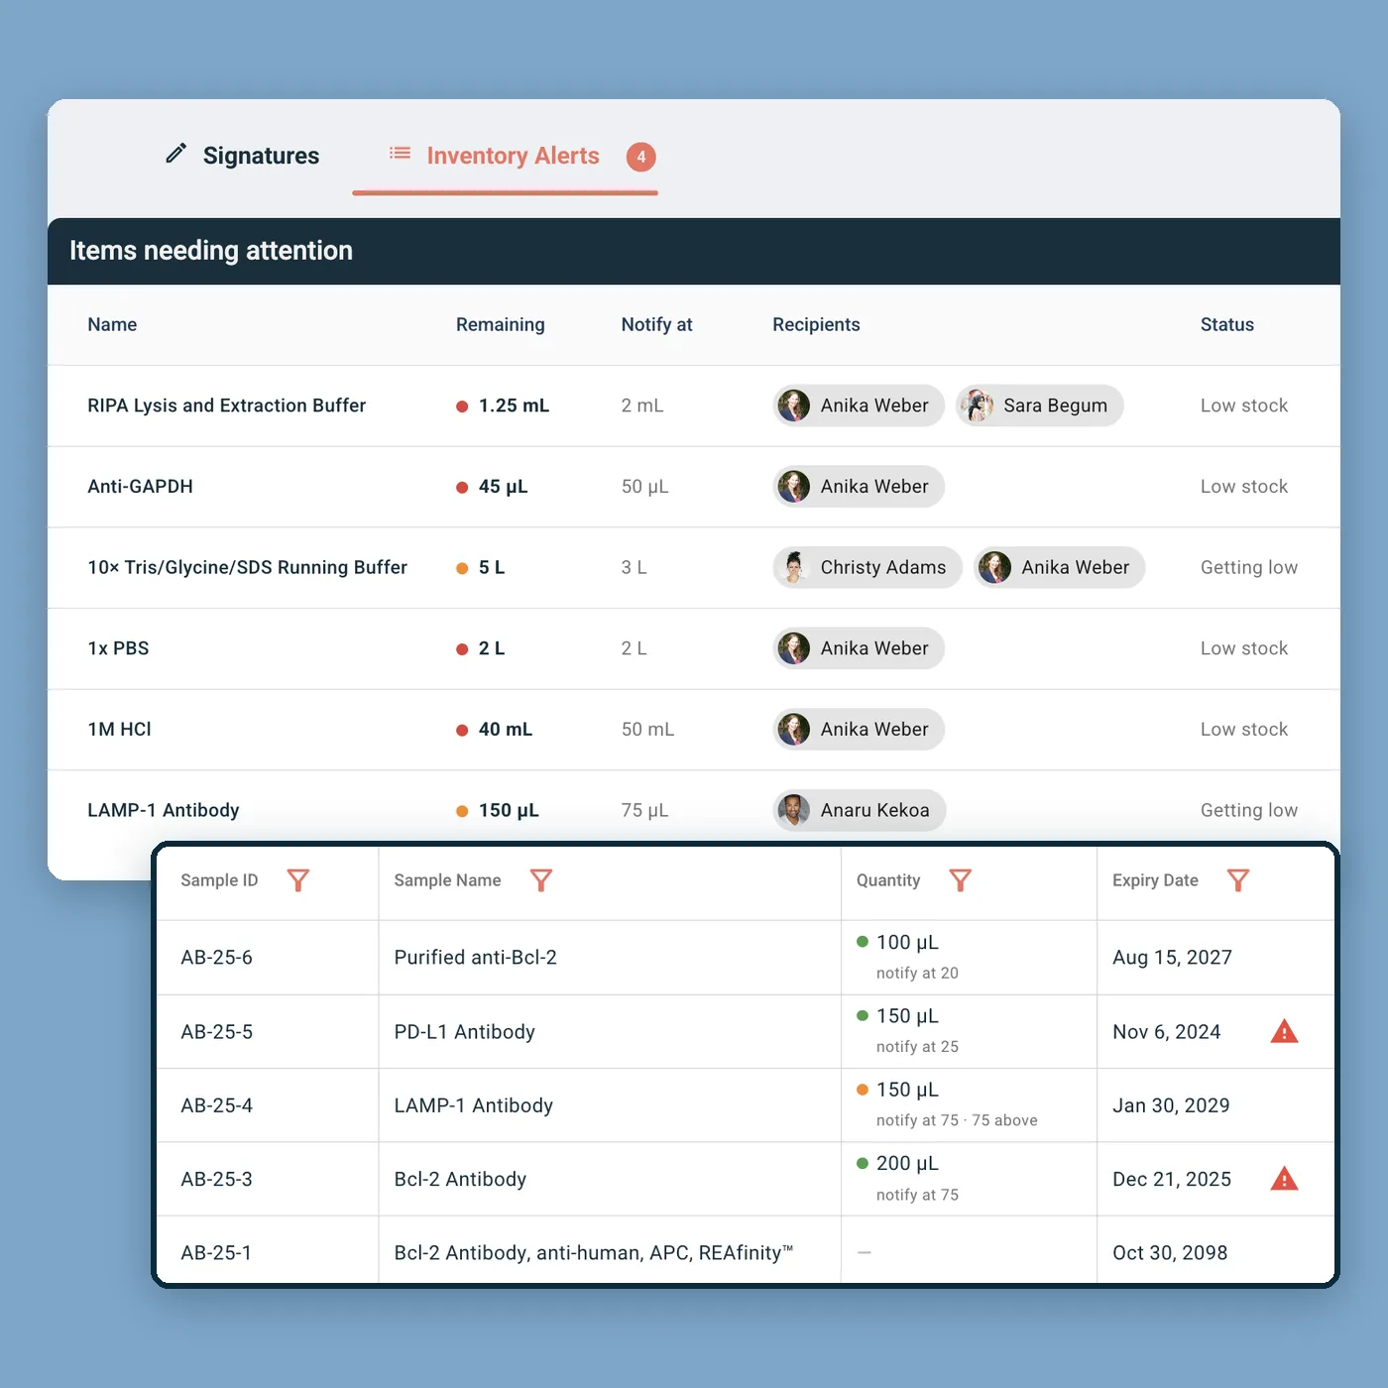
Task: Click the Status column header
Action: click(x=1226, y=324)
